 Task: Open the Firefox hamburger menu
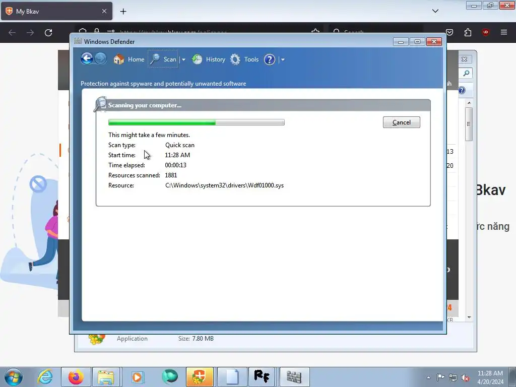504,32
